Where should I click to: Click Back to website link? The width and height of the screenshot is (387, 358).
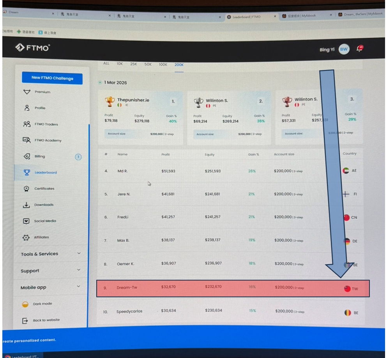(x=46, y=320)
